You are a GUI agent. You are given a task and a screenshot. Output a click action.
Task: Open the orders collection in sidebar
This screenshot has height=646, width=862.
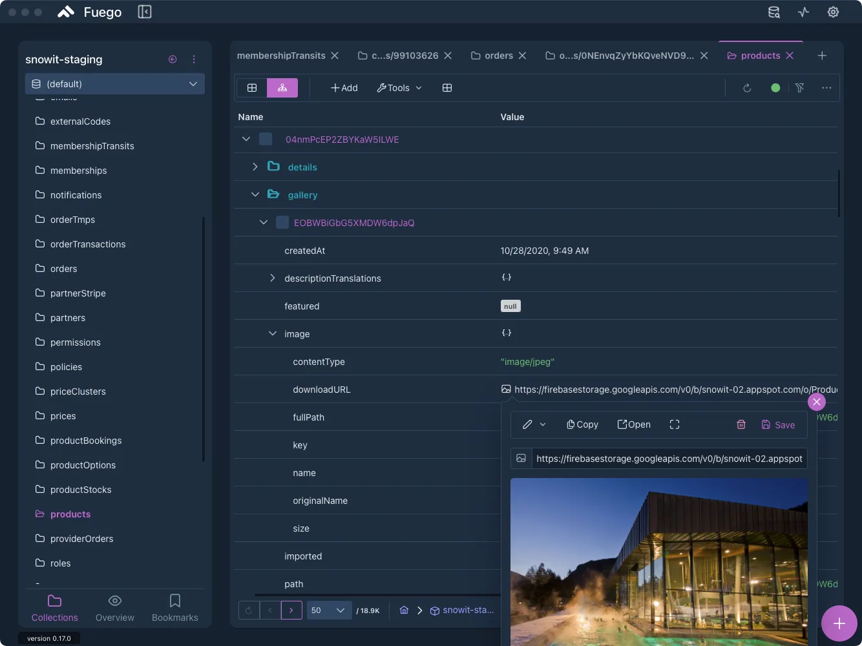[63, 269]
